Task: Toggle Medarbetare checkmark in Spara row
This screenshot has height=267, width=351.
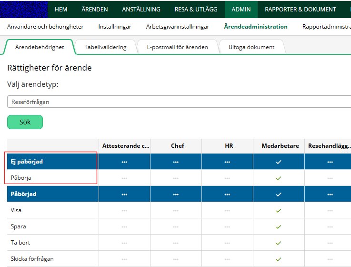Action: click(279, 226)
